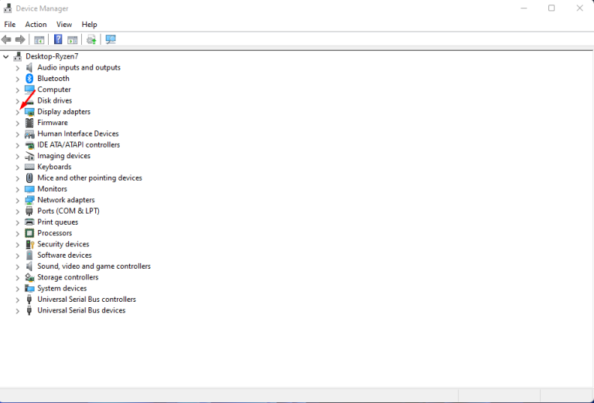
Task: Click the Print queues printer icon
Action: [x=29, y=222]
